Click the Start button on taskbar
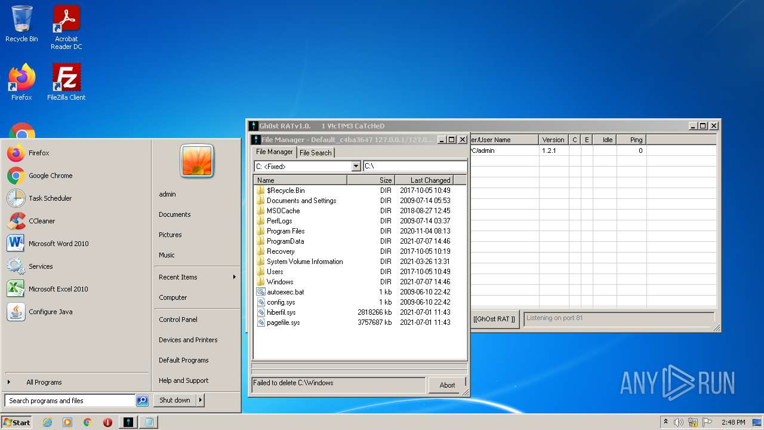 click(17, 422)
